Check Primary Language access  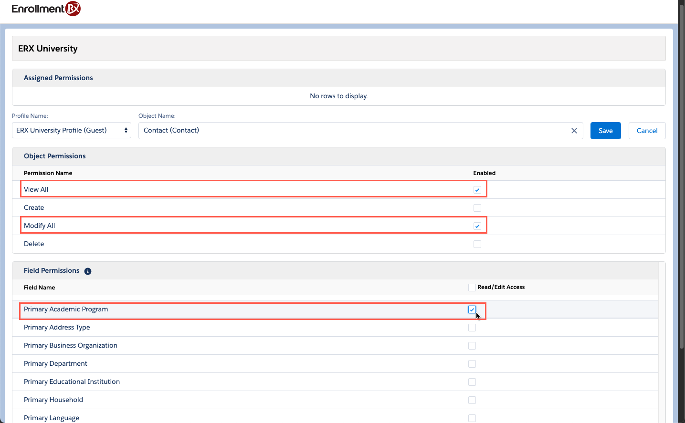[x=472, y=418]
